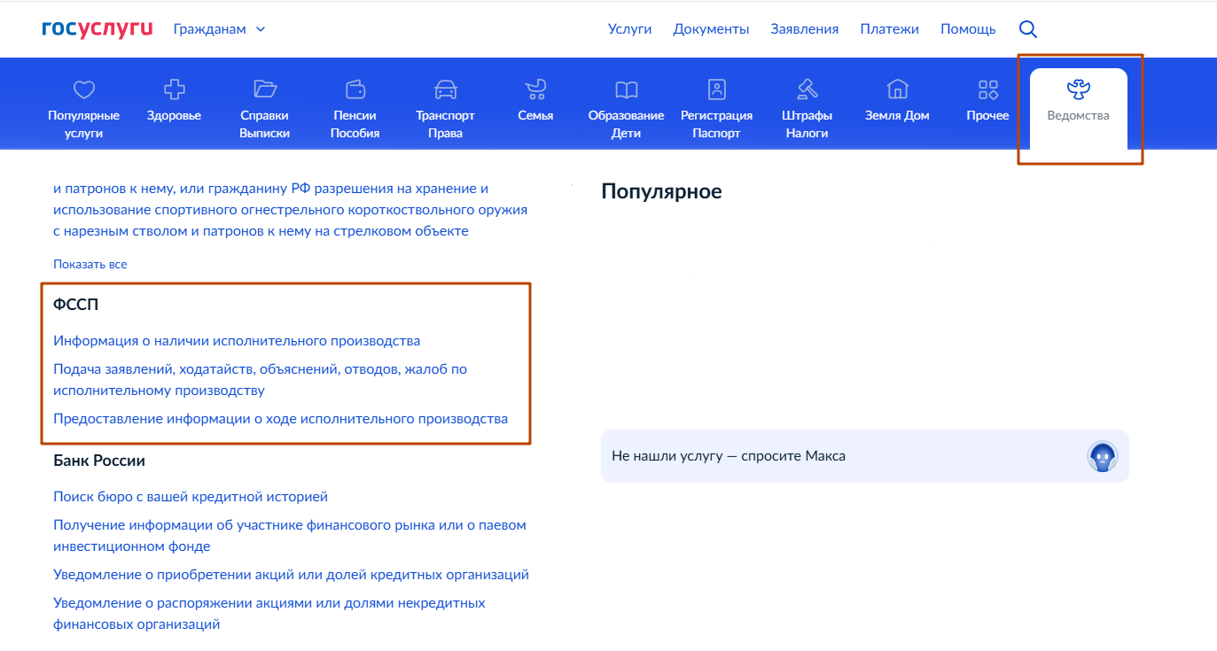1217x651 pixels.
Task: Open Информация о наличии исполнительного производства
Action: point(237,340)
